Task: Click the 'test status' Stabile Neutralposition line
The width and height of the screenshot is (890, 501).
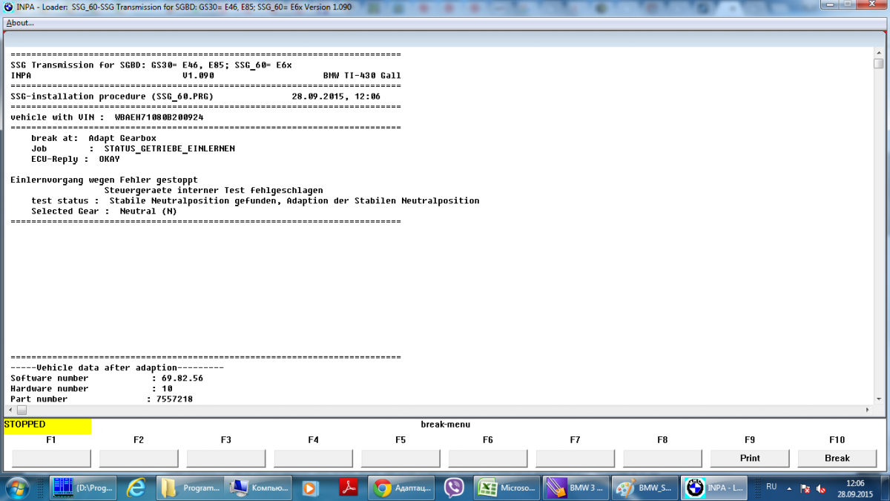Action: click(255, 200)
